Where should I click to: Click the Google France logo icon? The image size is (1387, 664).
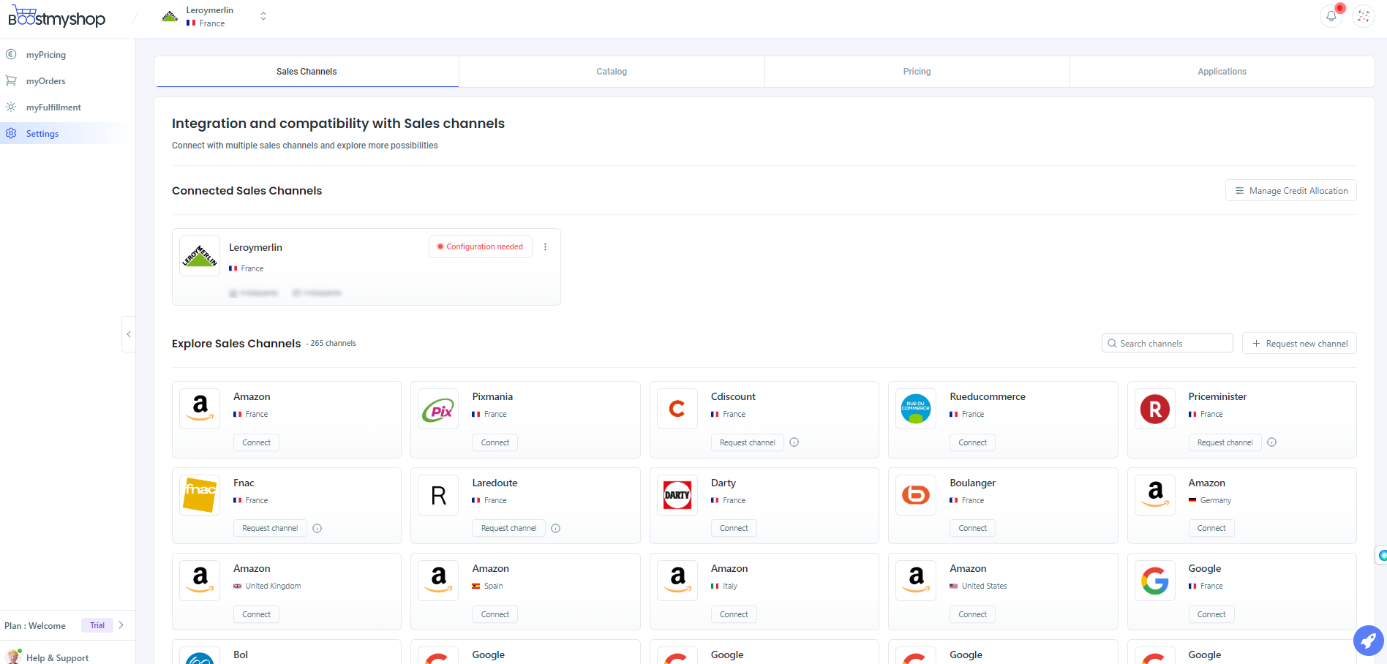[1155, 581]
